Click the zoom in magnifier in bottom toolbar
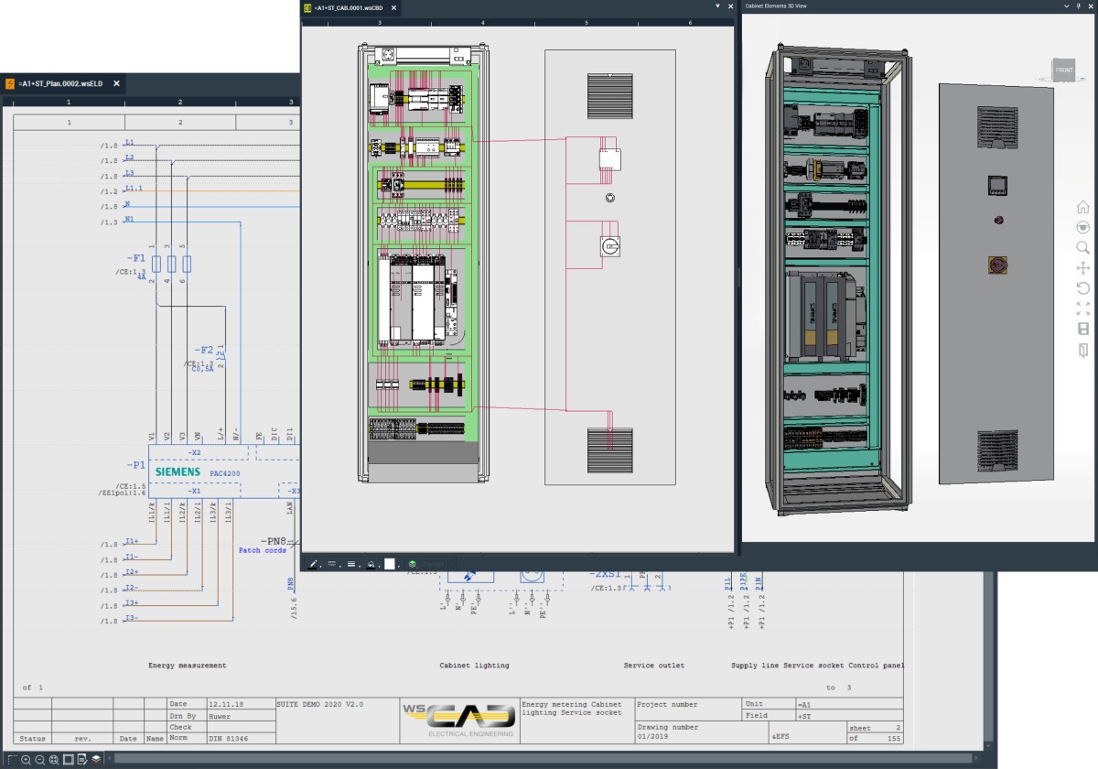This screenshot has width=1098, height=769. click(x=27, y=760)
